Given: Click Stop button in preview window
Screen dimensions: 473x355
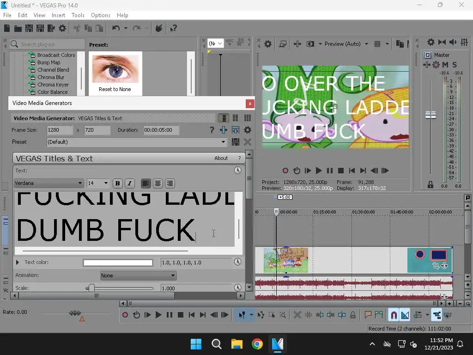Looking at the screenshot, I should pyautogui.click(x=341, y=171).
